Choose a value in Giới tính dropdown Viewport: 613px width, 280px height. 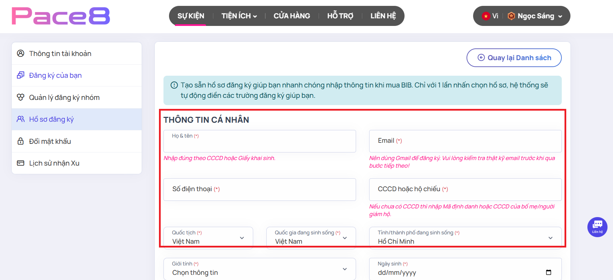coord(259,269)
